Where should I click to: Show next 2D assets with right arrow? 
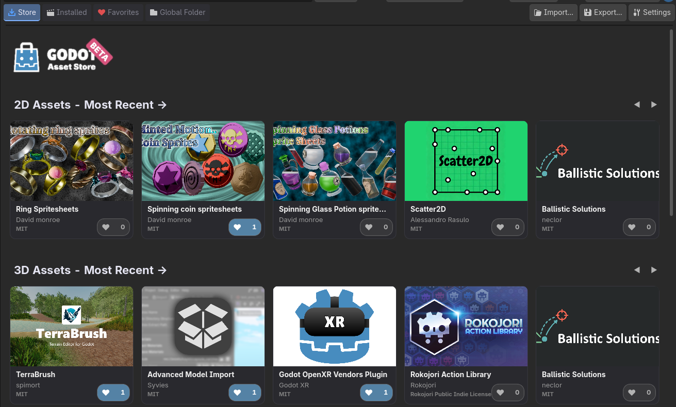pos(654,105)
